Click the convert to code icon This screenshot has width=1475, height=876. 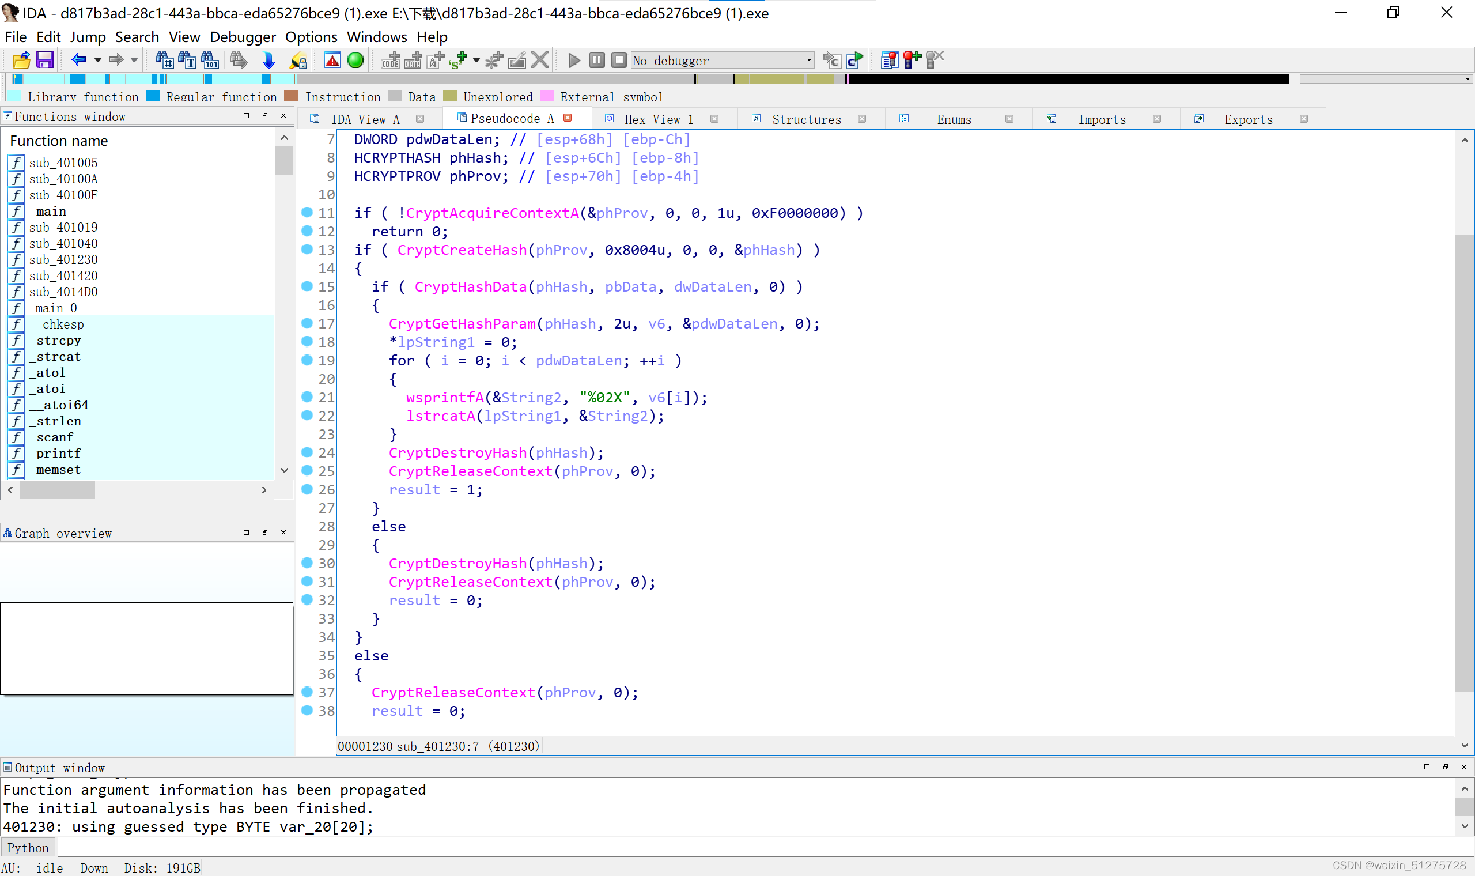point(390,60)
